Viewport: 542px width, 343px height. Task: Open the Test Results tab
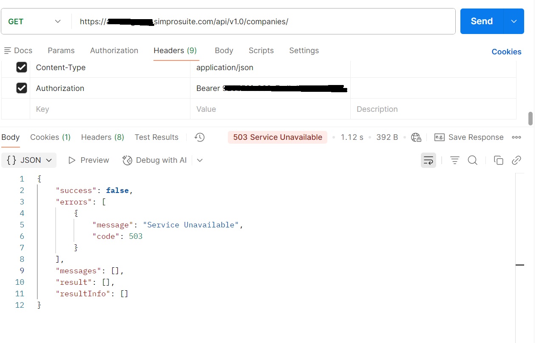tap(156, 137)
